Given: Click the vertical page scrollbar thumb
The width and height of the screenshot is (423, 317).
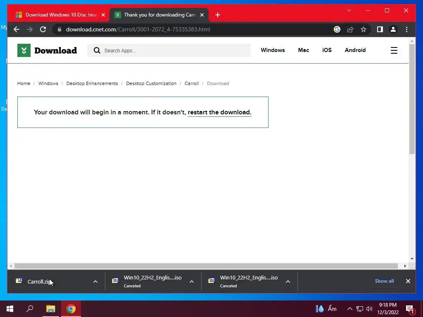Looking at the screenshot, I should pos(412,99).
